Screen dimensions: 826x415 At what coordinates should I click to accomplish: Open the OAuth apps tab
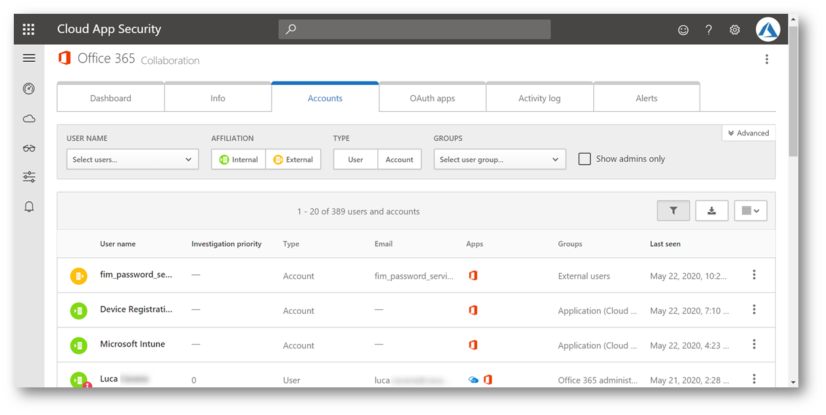432,98
